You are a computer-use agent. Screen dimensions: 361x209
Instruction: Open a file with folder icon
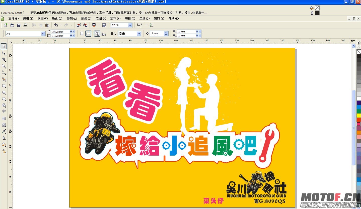click(12, 25)
